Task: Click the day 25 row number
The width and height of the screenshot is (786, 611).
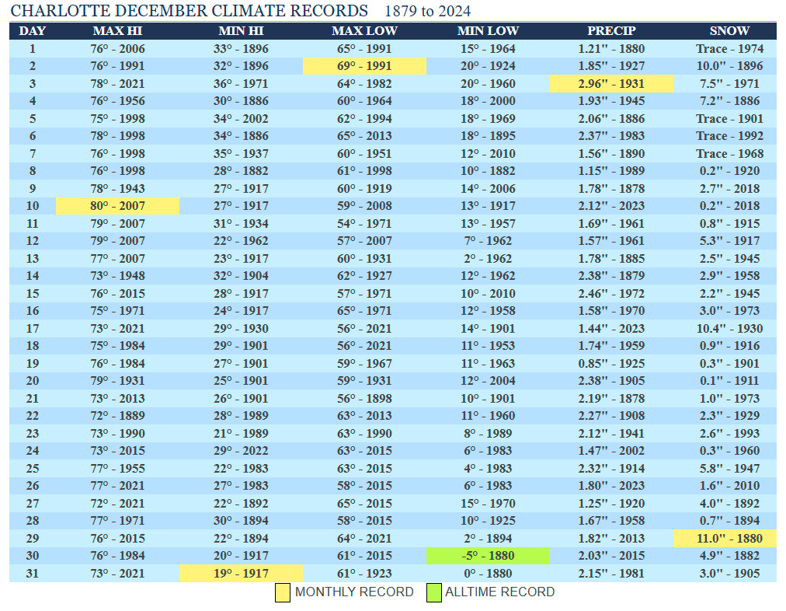Action: (x=32, y=468)
